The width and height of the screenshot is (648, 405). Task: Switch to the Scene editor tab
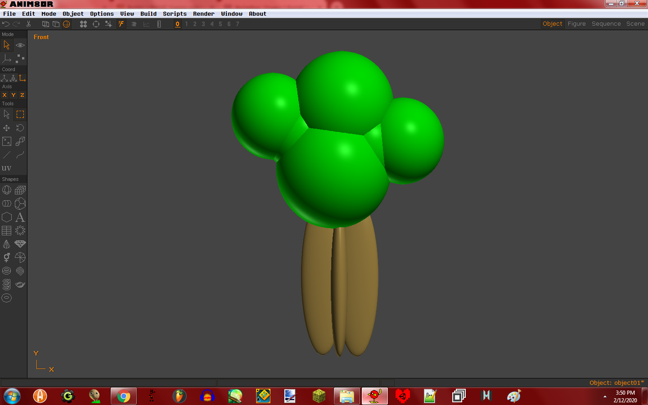coord(635,24)
